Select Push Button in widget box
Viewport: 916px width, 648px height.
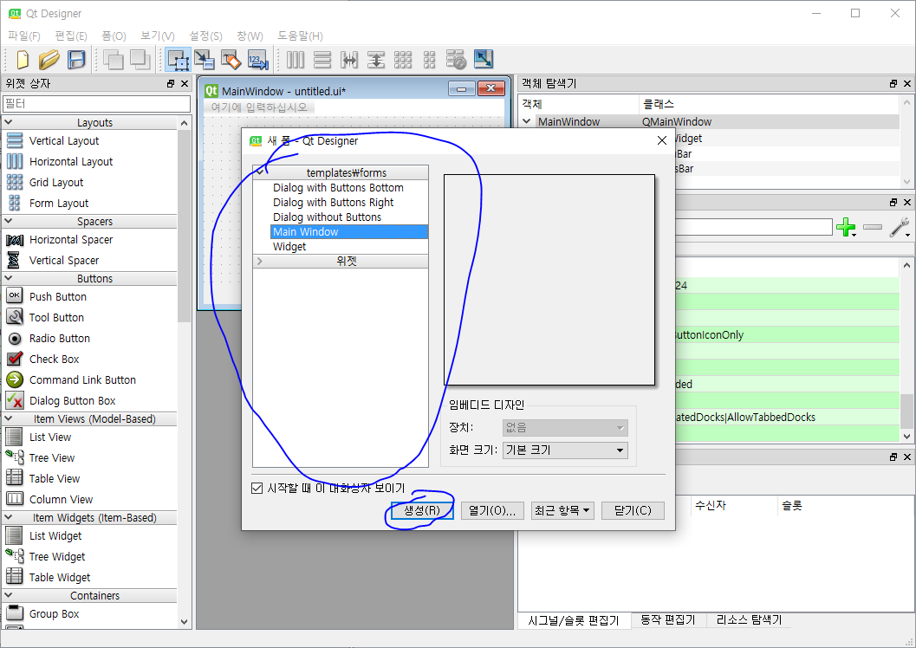[58, 296]
